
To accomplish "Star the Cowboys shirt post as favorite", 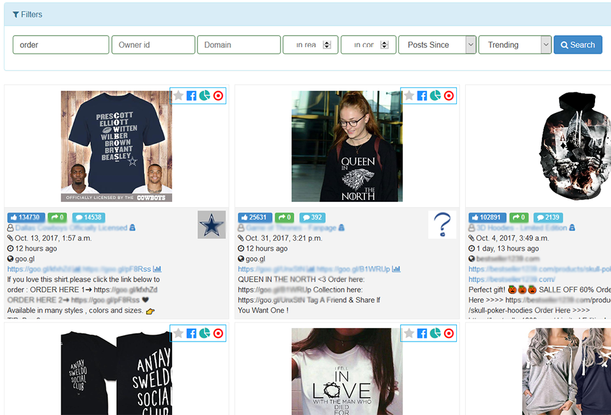I will click(178, 95).
